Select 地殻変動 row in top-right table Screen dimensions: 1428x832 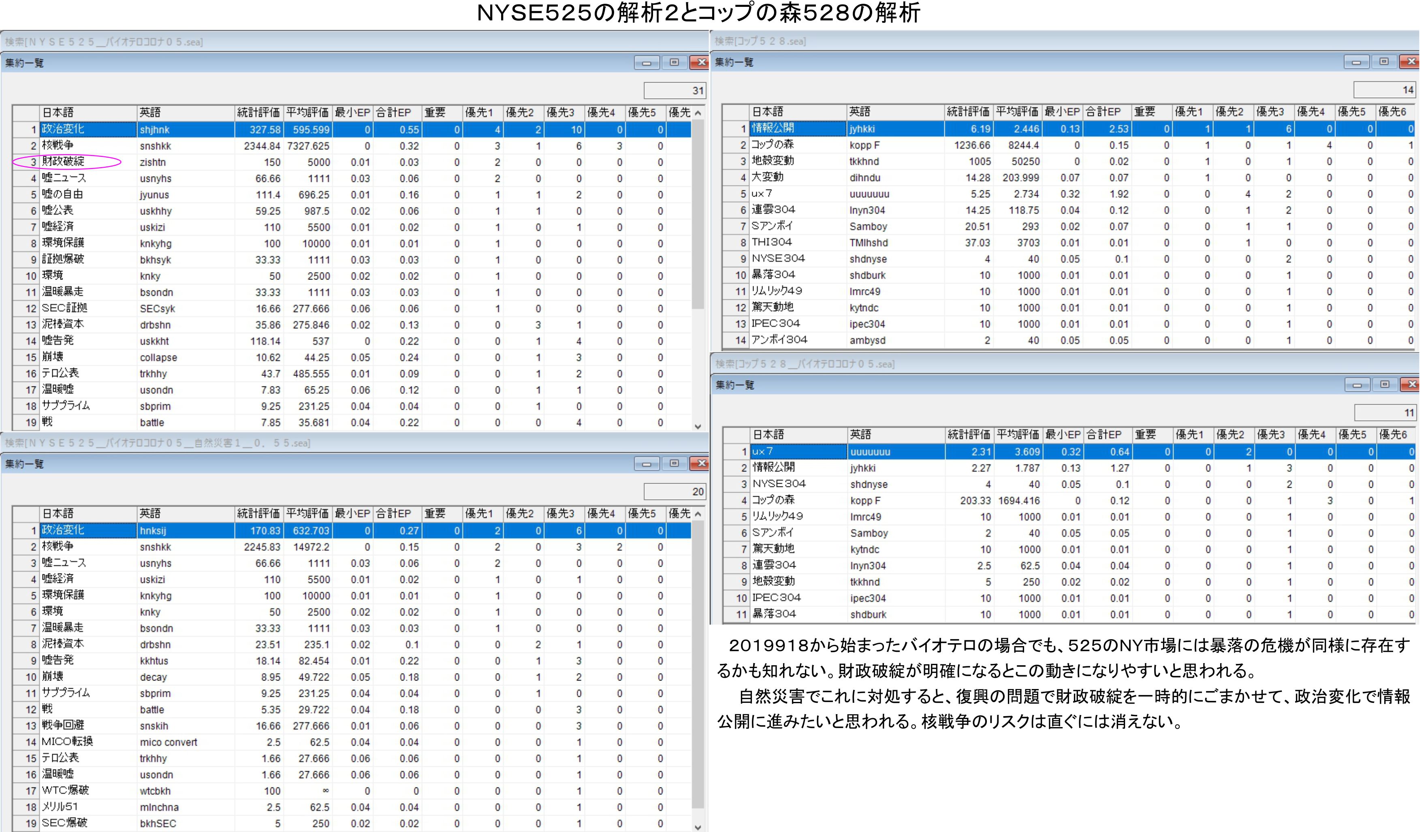(773, 162)
